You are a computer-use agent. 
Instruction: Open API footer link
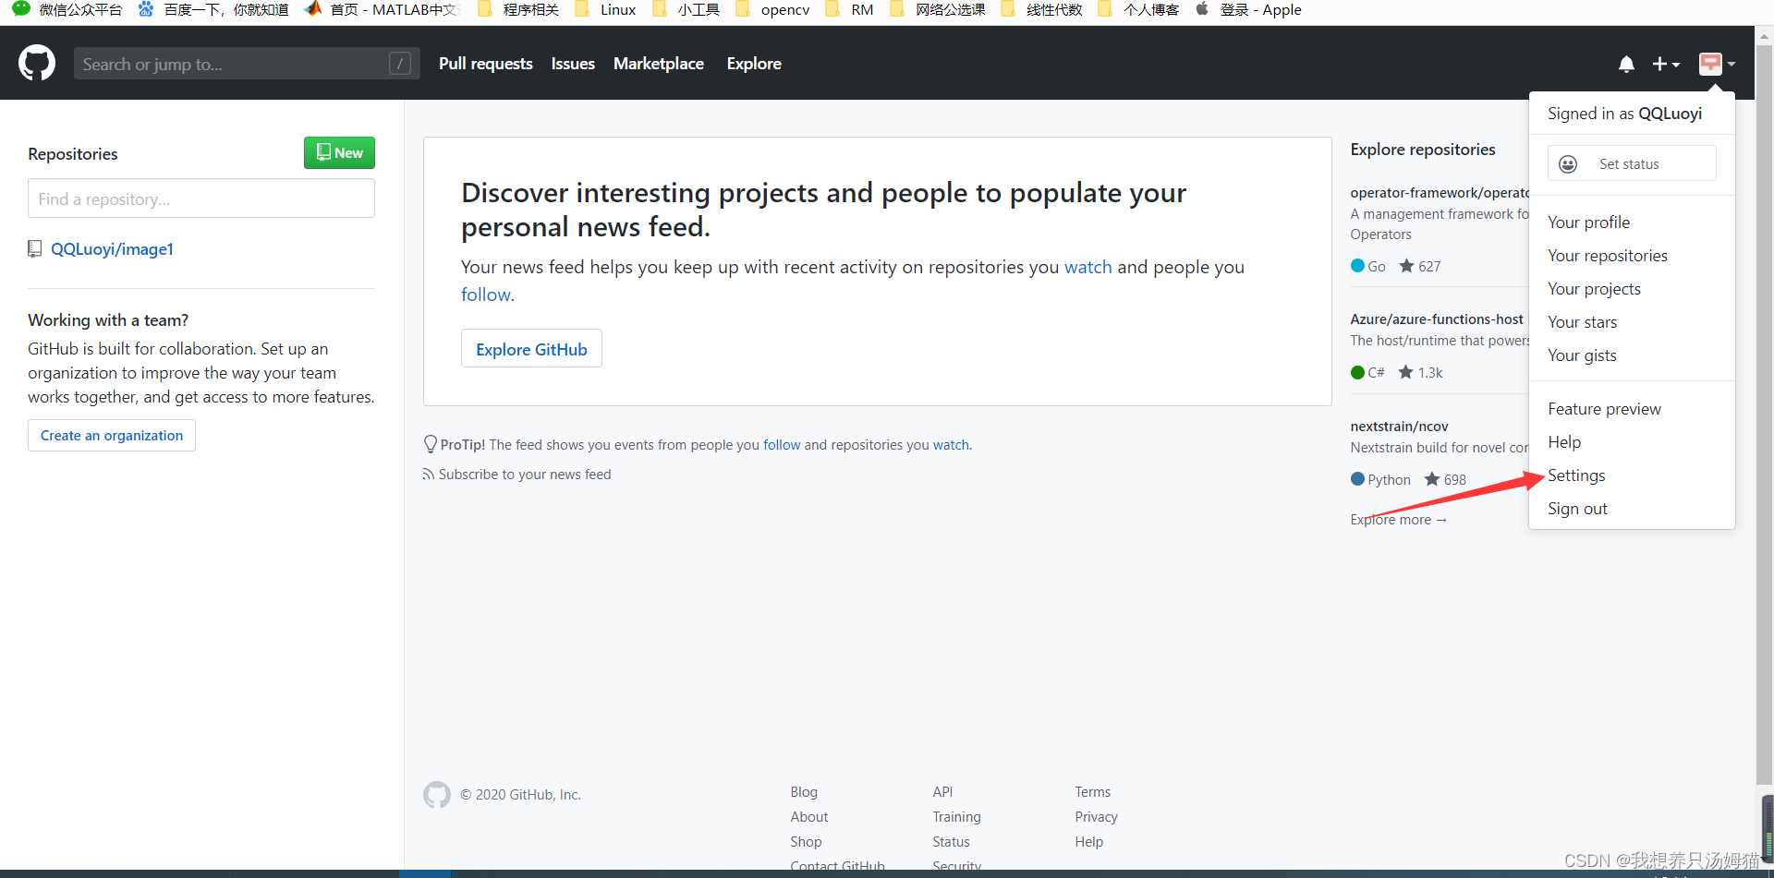pos(942,792)
